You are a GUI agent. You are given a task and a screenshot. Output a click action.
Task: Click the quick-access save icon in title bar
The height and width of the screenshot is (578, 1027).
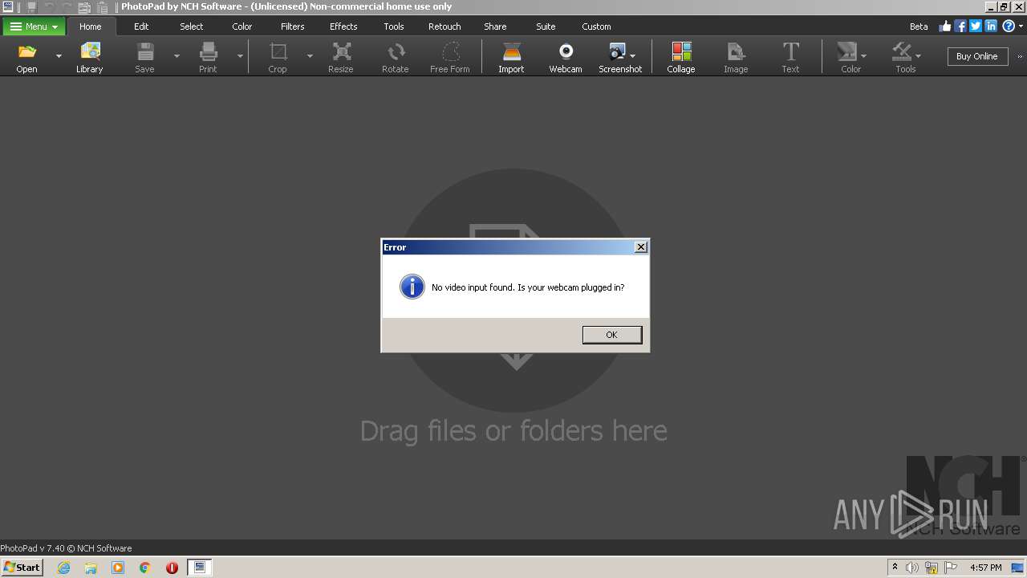32,6
